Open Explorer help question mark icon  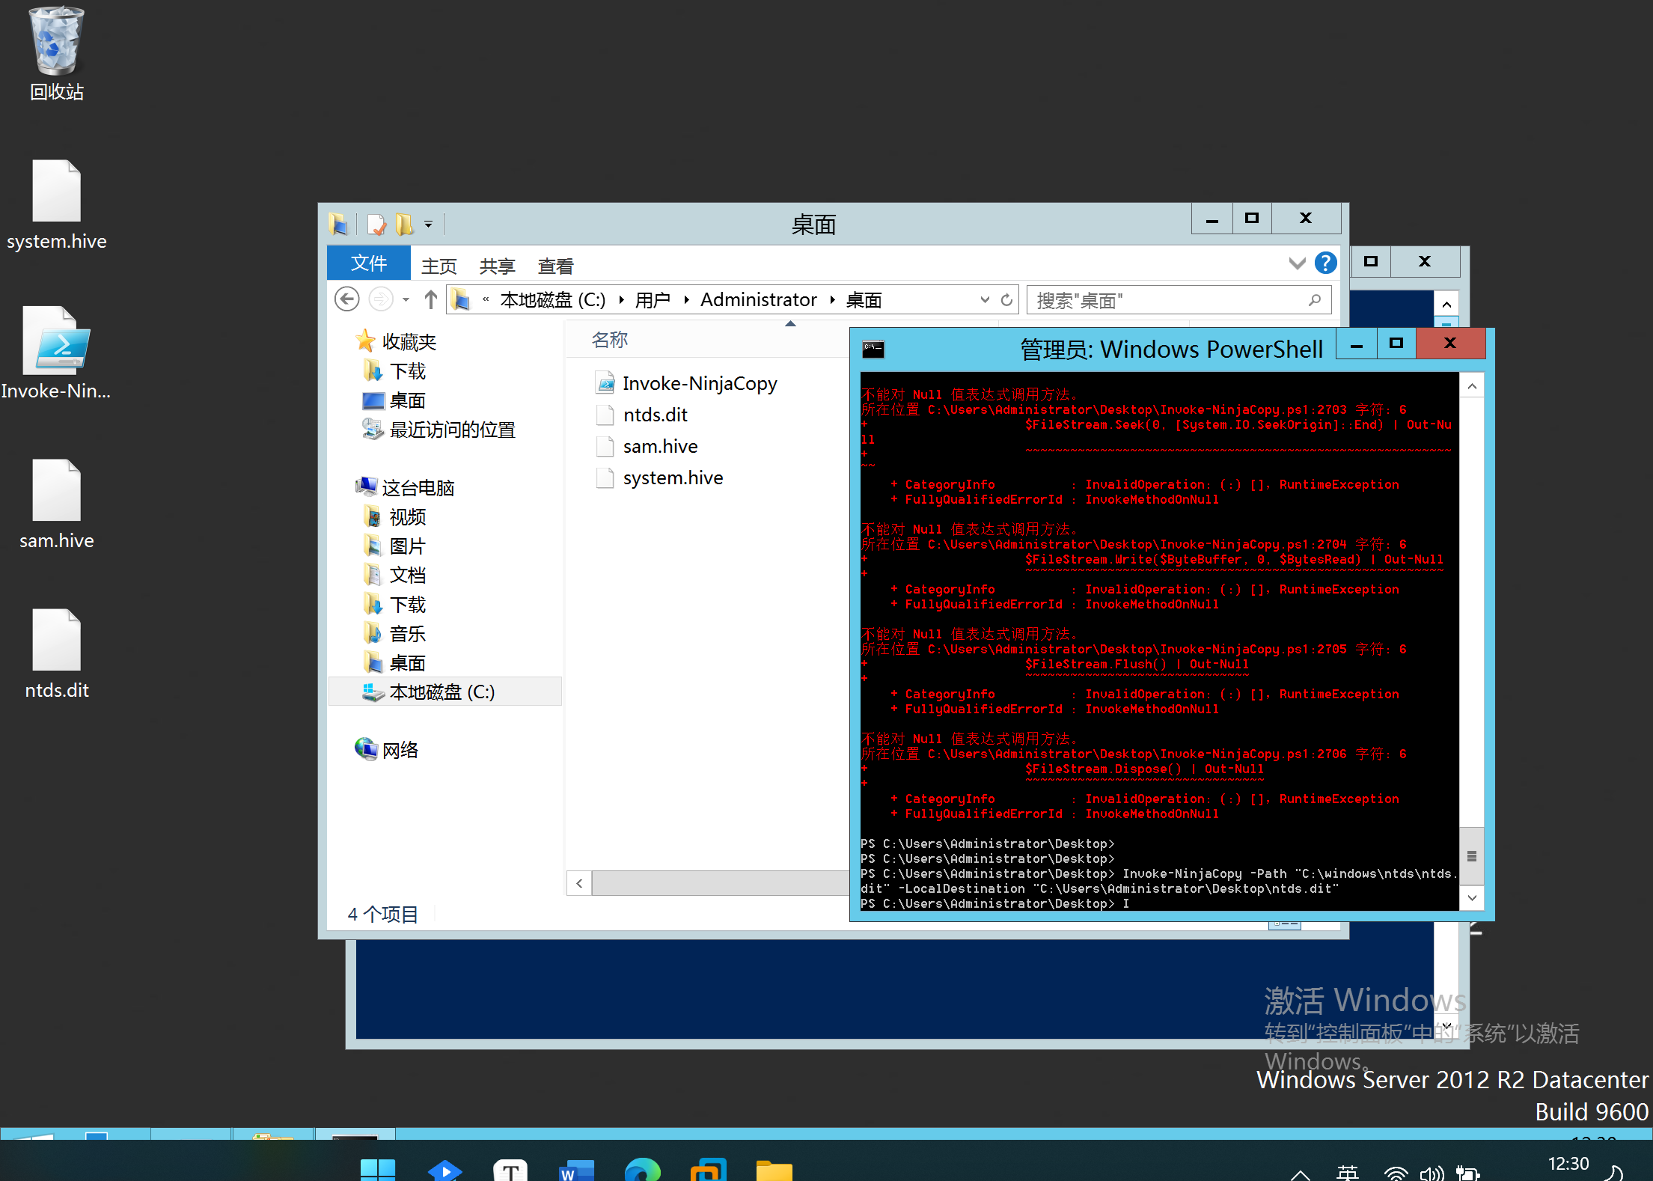pos(1325,263)
